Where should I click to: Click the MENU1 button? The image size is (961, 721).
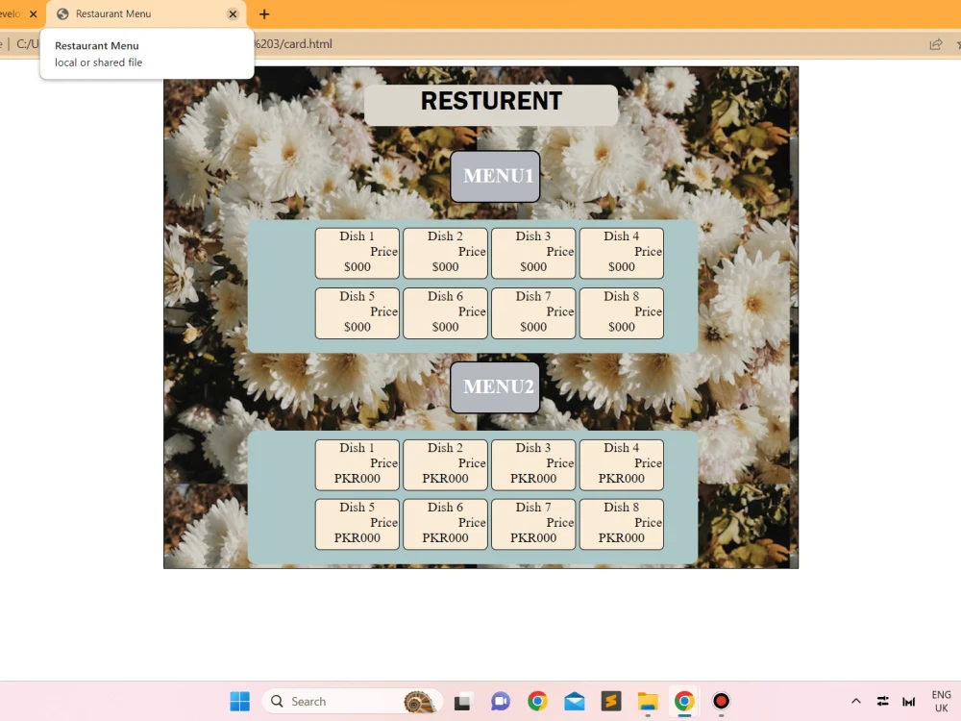click(x=495, y=176)
